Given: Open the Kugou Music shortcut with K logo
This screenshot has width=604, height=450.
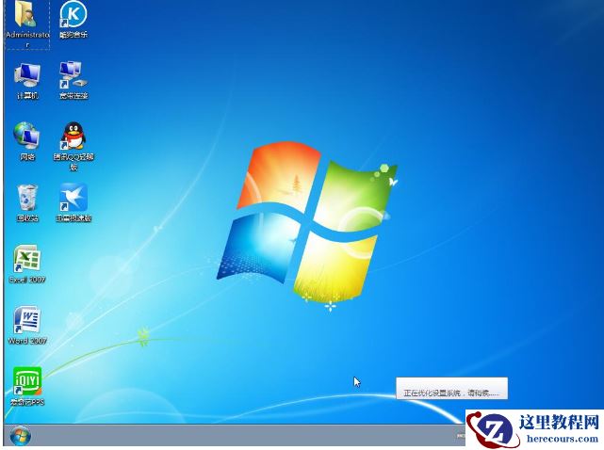Looking at the screenshot, I should click(73, 19).
